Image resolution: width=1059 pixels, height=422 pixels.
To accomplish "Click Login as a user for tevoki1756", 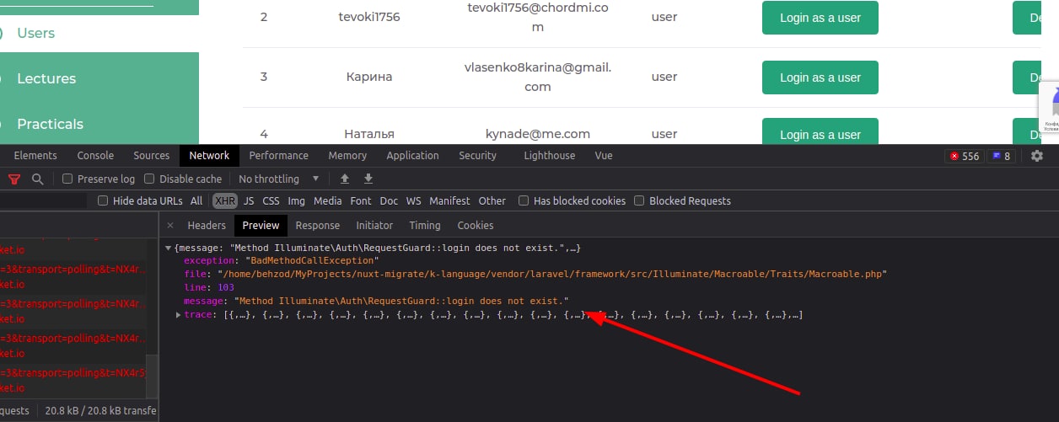I will click(820, 18).
